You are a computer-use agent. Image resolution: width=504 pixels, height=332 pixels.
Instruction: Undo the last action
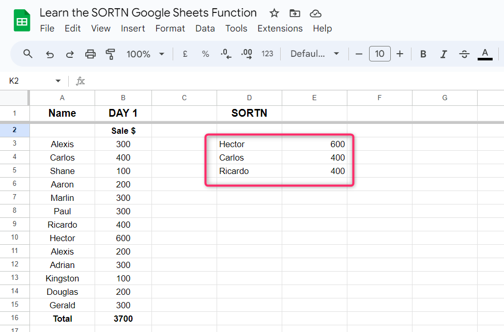50,54
